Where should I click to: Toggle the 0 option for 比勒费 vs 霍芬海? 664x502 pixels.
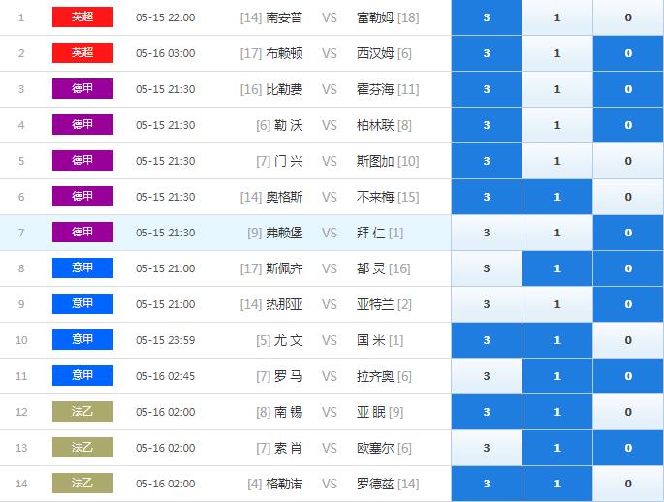tap(628, 89)
